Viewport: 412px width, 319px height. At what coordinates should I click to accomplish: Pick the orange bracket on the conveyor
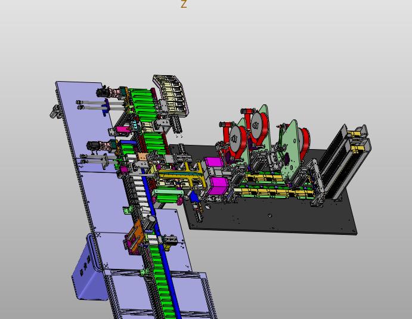click(x=136, y=237)
